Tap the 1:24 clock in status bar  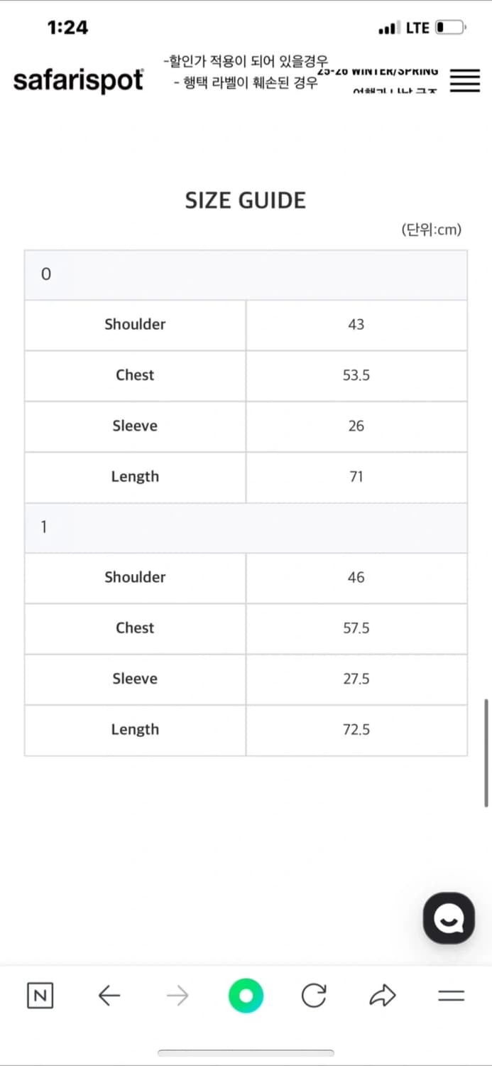click(x=67, y=28)
